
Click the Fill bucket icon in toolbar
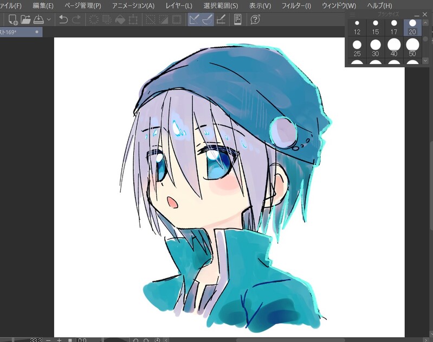[x=120, y=20]
